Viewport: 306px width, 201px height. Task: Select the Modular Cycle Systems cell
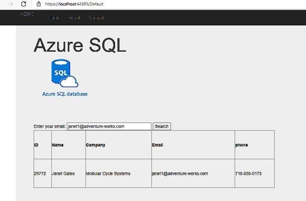tap(119, 174)
